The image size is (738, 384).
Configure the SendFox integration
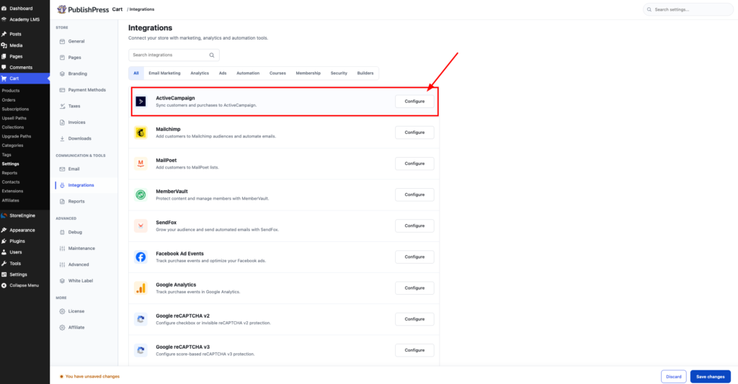(x=414, y=226)
